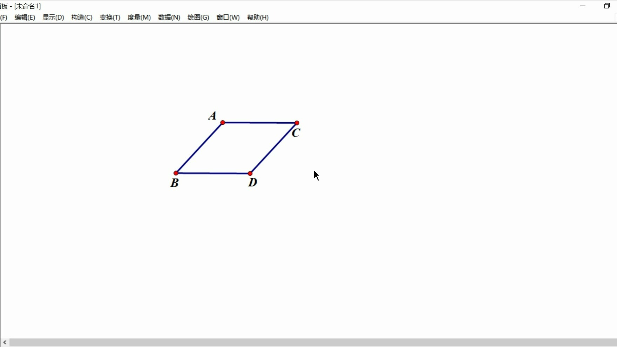Screen dimensions: 617x347
Task: Open the 数据(N) data menu
Action: [169, 17]
